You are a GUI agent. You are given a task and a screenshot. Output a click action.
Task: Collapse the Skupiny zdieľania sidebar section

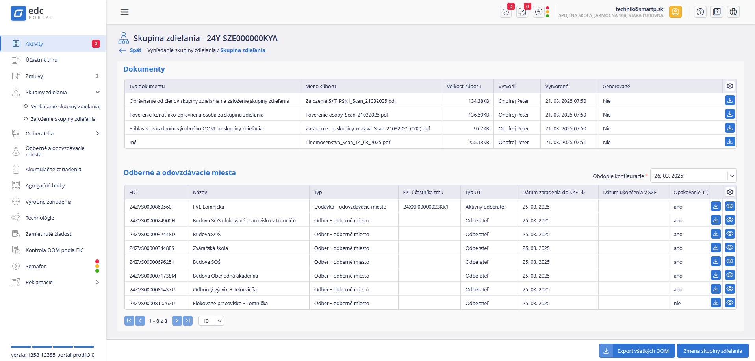tap(98, 92)
